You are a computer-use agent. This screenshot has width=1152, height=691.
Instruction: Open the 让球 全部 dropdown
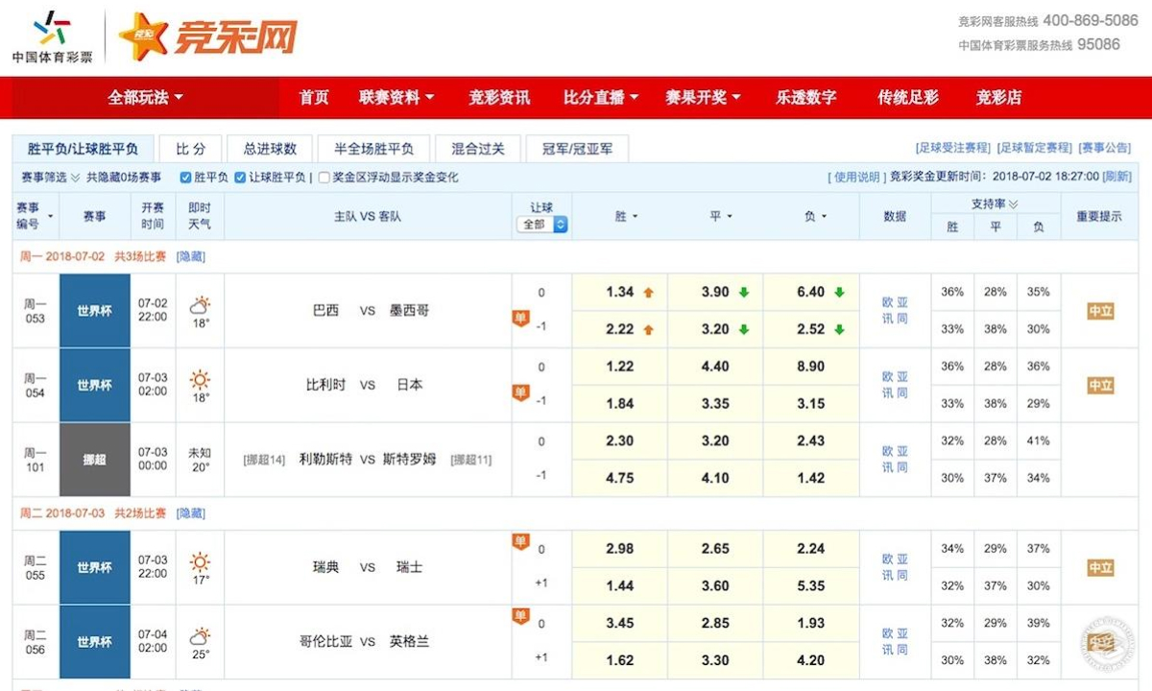(542, 225)
